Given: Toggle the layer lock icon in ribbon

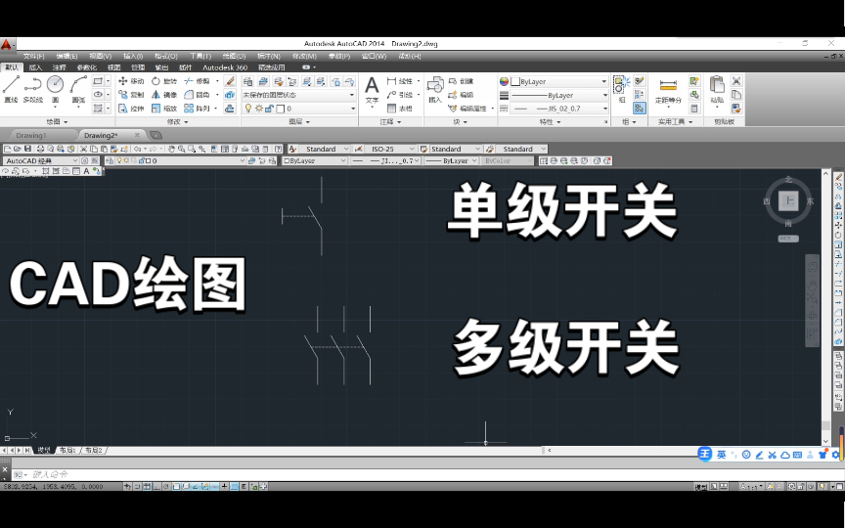Looking at the screenshot, I should point(269,109).
